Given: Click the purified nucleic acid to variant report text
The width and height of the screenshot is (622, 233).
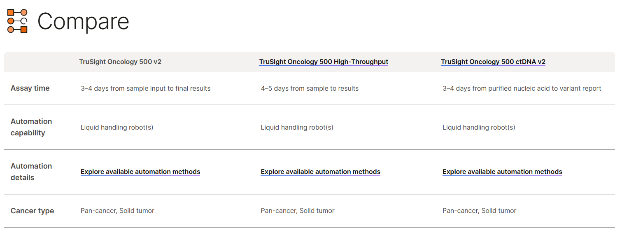Looking at the screenshot, I should tap(522, 89).
